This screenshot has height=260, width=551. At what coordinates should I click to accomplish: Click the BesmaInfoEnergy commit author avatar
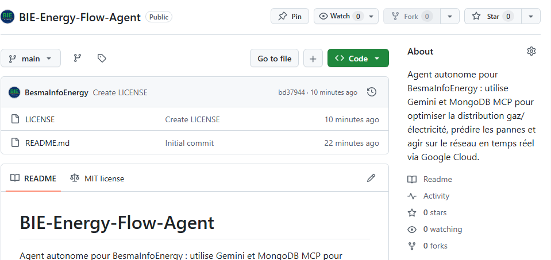(14, 92)
